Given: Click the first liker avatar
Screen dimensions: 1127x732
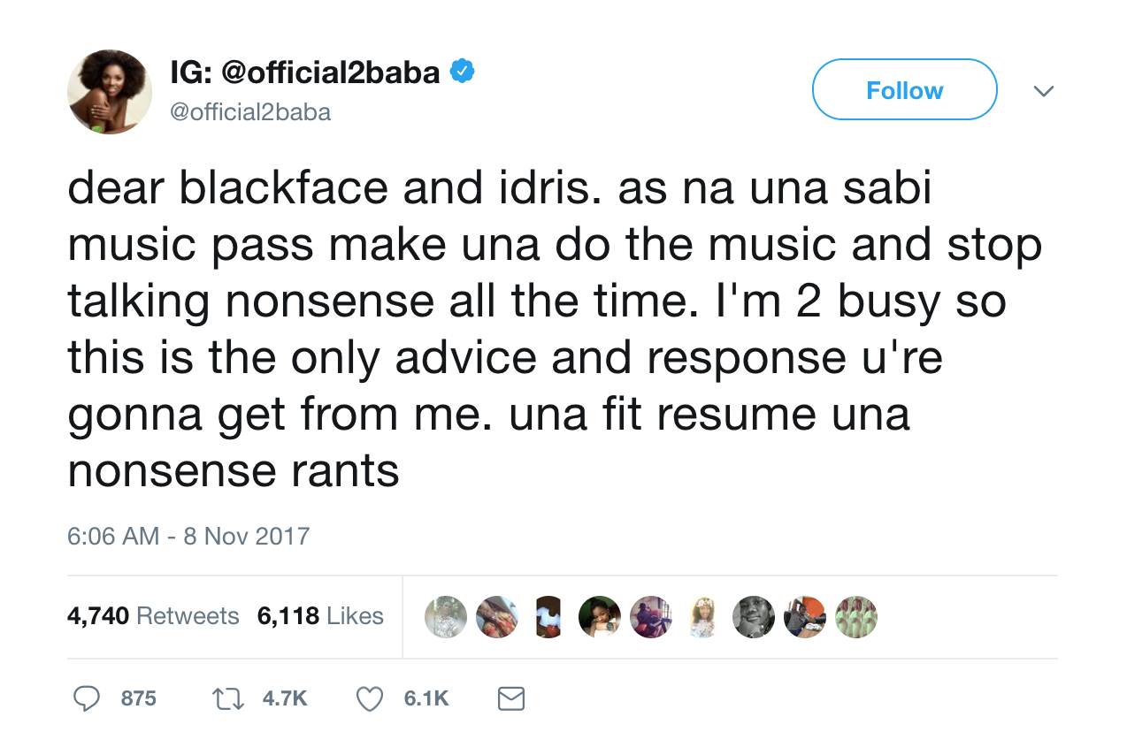Looking at the screenshot, I should (446, 617).
